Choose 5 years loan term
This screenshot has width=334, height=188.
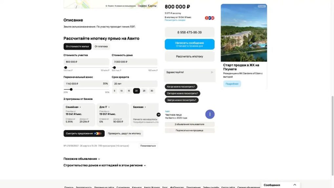115,91
